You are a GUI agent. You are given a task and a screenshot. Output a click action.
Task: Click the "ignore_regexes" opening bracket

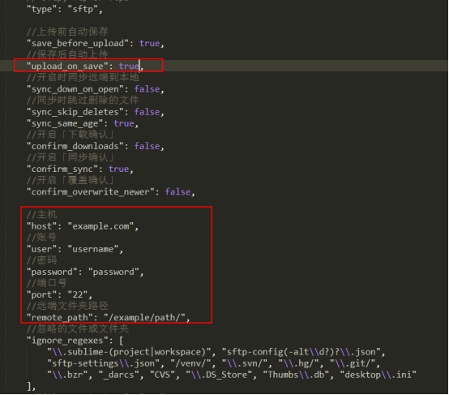[x=121, y=341]
